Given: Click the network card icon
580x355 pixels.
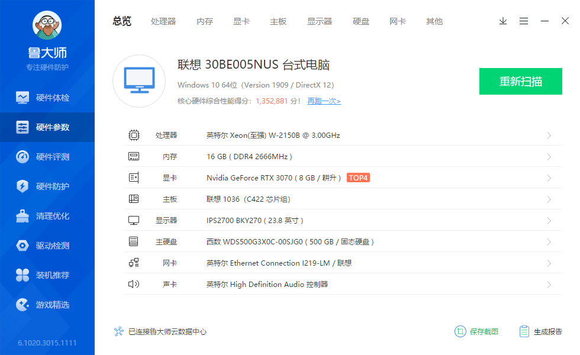Looking at the screenshot, I should tap(134, 263).
